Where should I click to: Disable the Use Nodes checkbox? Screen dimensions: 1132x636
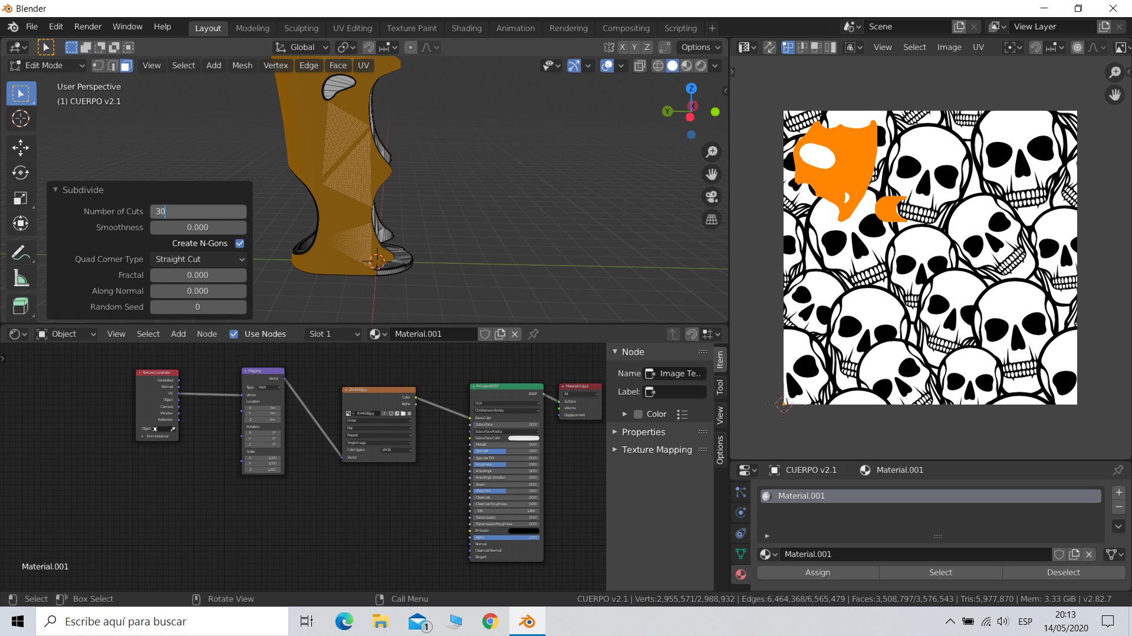(x=234, y=334)
